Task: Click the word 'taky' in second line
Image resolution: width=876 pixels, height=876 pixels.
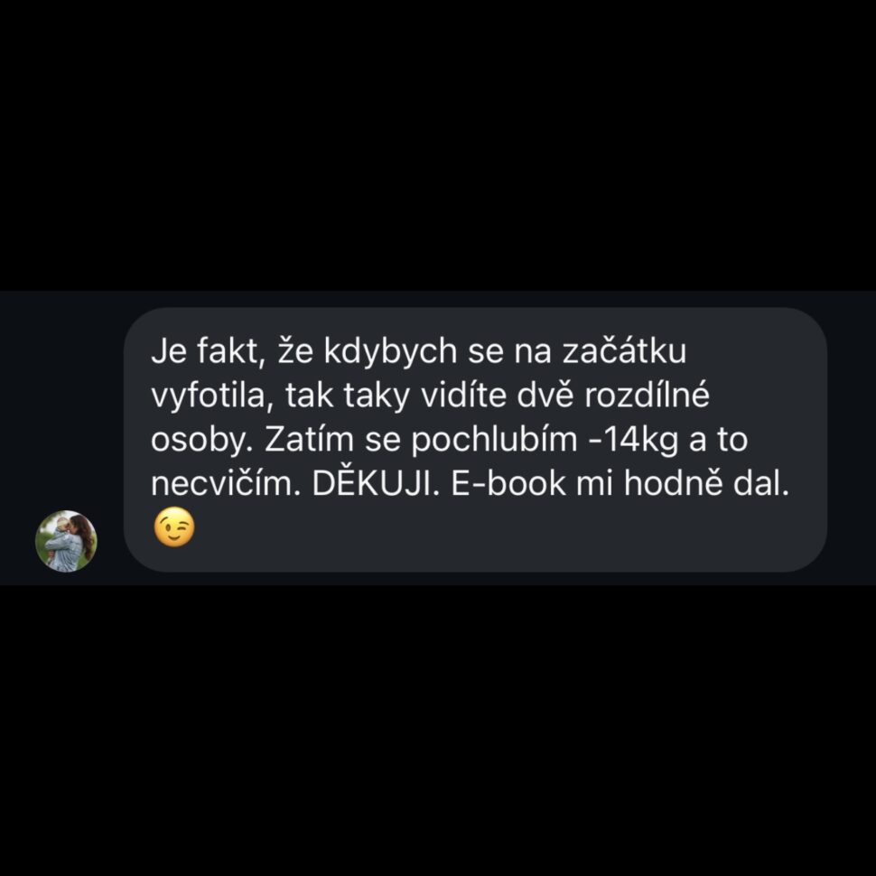Action: [376, 396]
